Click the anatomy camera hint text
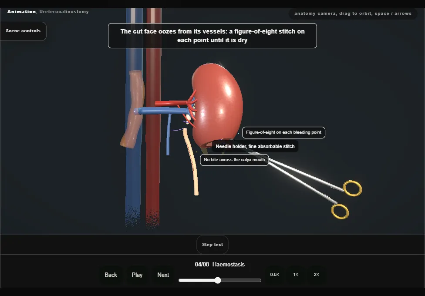This screenshot has height=296, width=425. 353,13
